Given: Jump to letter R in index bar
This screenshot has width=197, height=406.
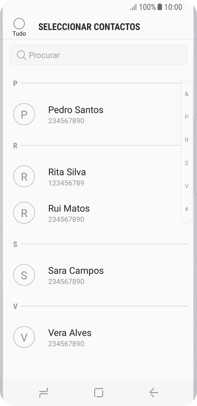Looking at the screenshot, I should [x=187, y=140].
